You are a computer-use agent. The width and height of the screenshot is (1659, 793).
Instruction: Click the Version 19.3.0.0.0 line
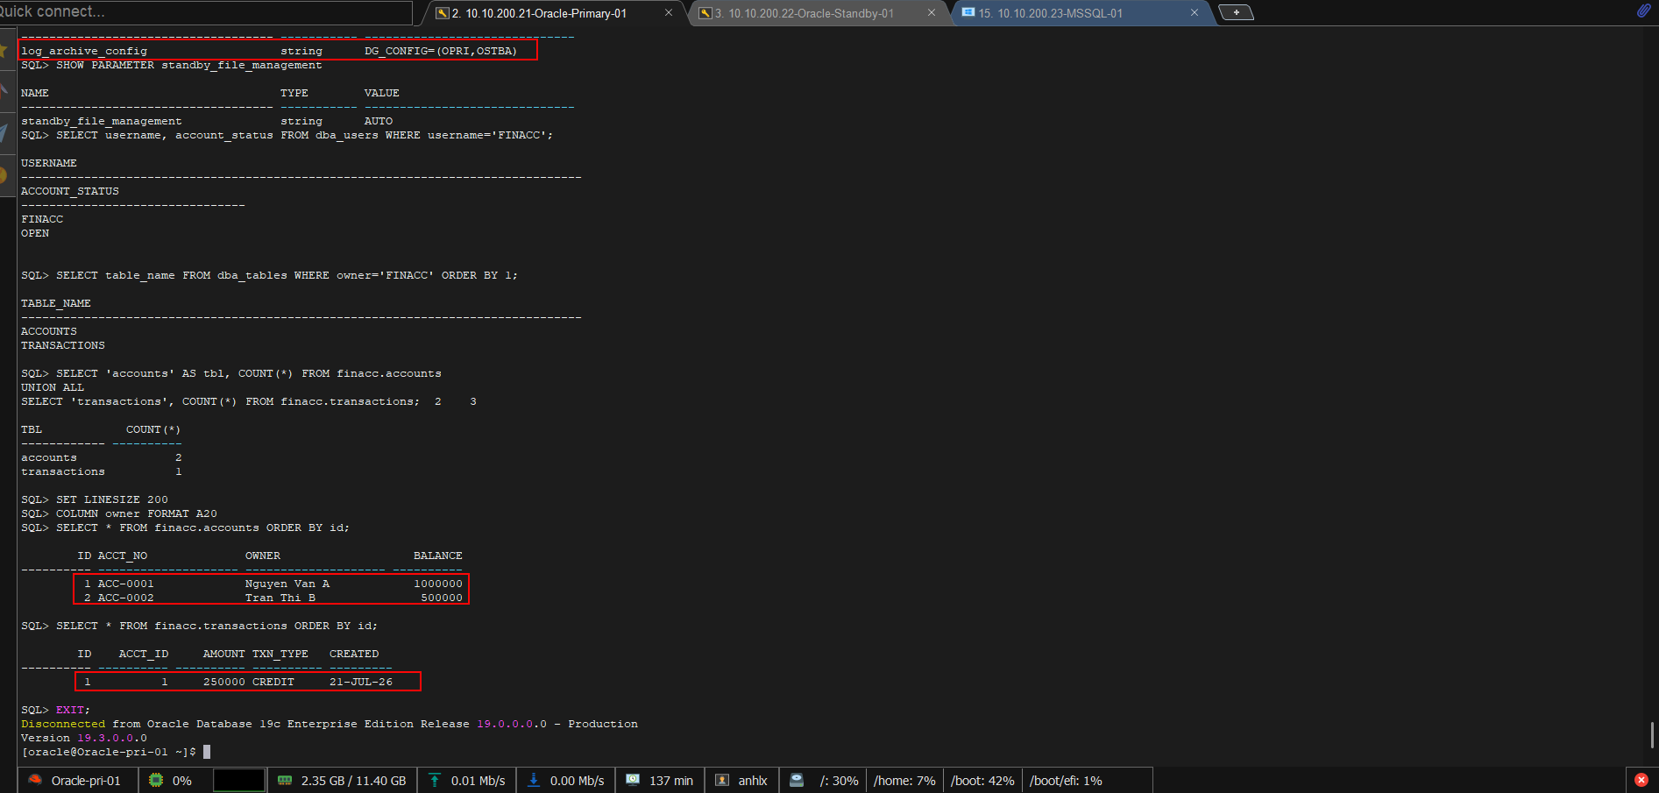[x=84, y=738]
